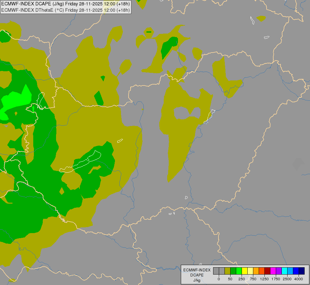Select the bright lime green legend swatch
Viewport: 310px width, 285px height.
click(x=239, y=271)
